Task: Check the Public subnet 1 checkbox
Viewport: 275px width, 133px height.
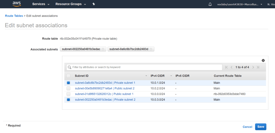Action: tap(68, 94)
